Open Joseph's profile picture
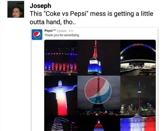This screenshot has height=131, width=167. (16, 9)
